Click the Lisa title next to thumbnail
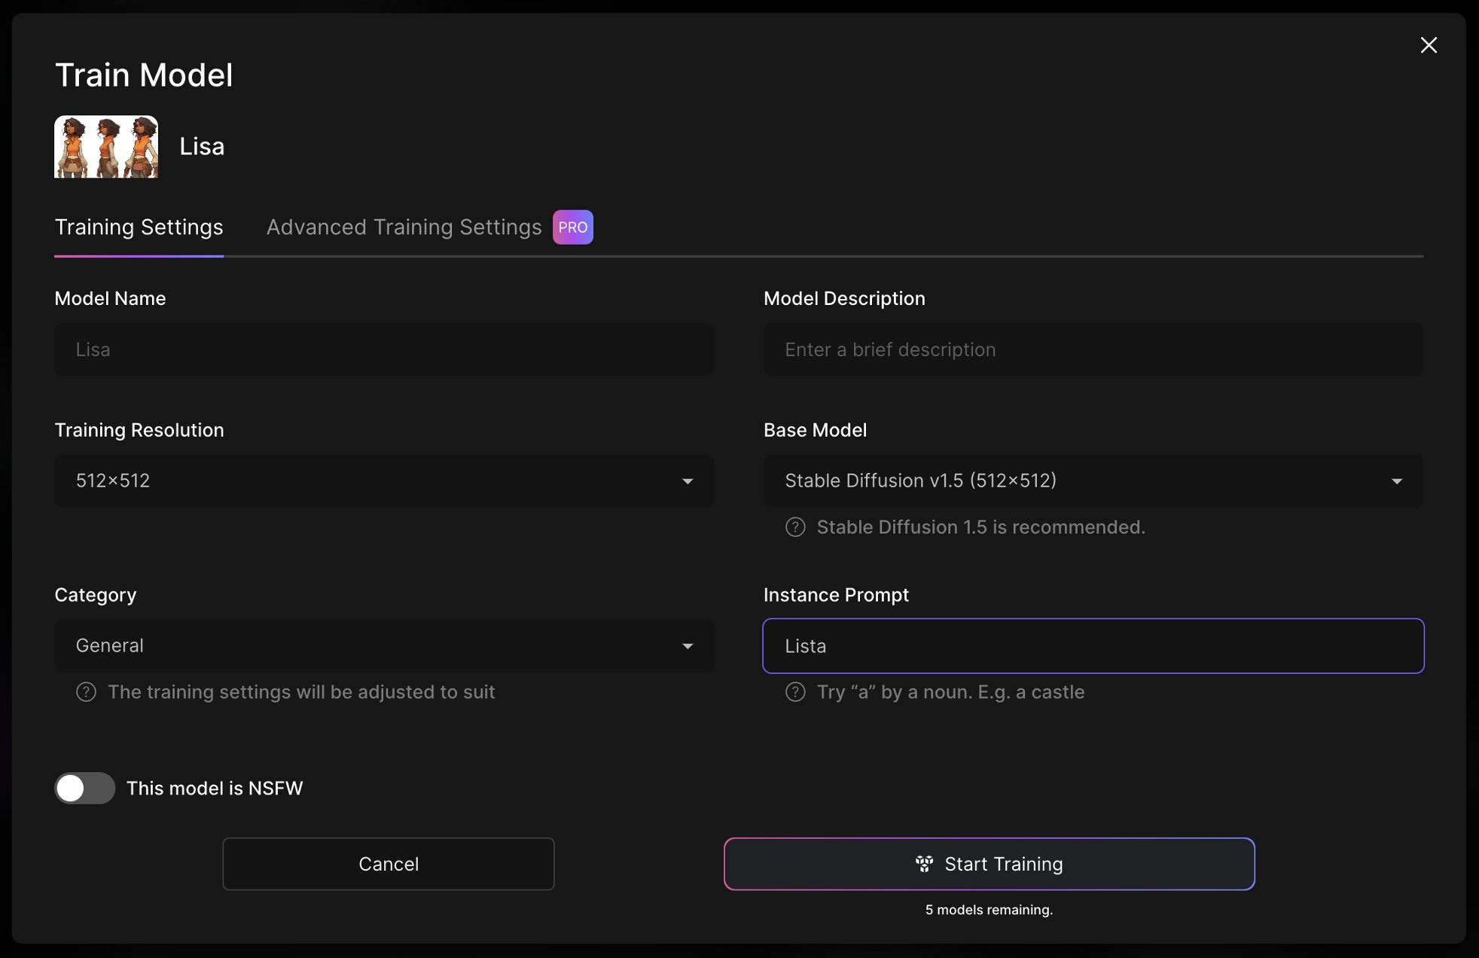 coord(202,147)
